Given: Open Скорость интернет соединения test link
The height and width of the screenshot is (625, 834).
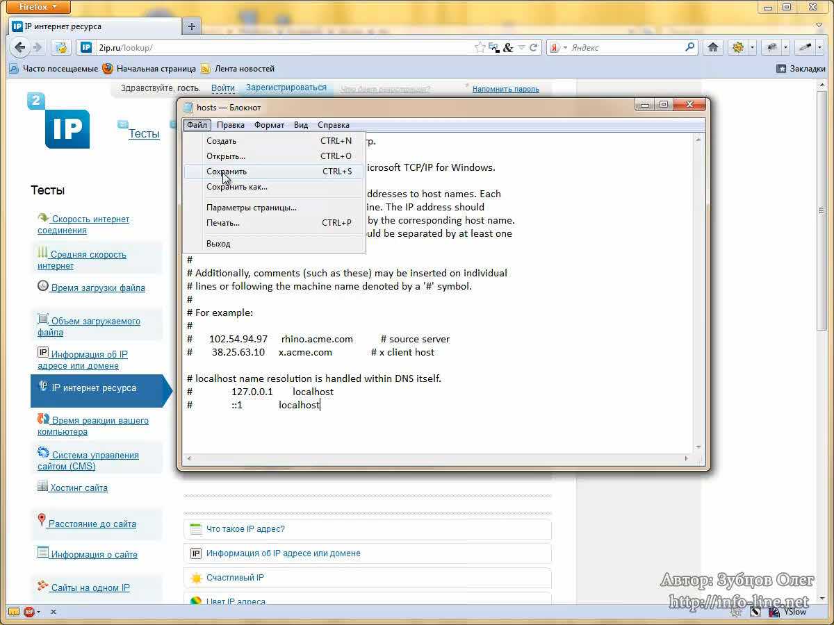Looking at the screenshot, I should (x=83, y=224).
